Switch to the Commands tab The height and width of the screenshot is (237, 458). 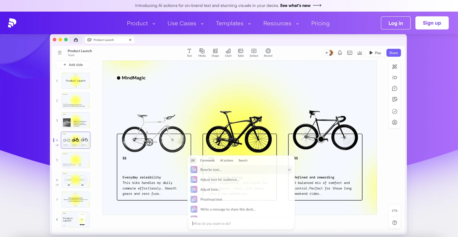[207, 160]
